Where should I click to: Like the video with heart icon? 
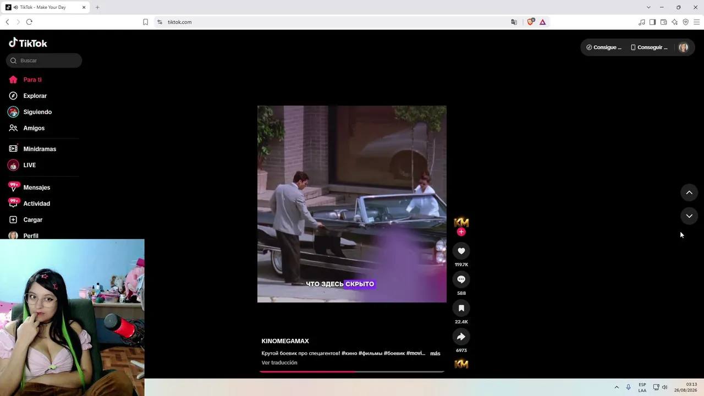coord(461,251)
